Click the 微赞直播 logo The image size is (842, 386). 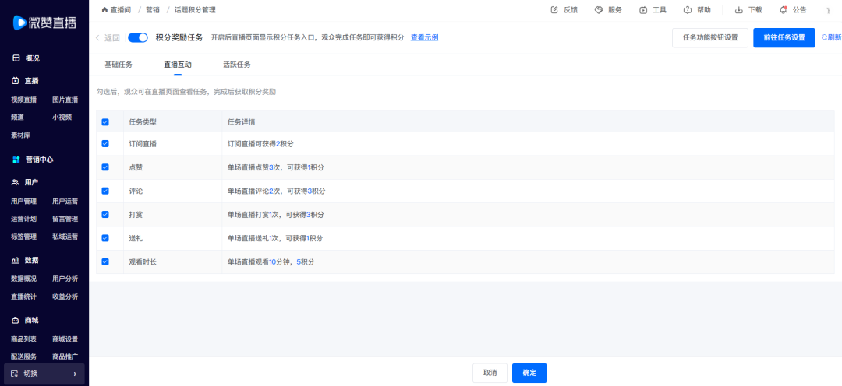(44, 23)
